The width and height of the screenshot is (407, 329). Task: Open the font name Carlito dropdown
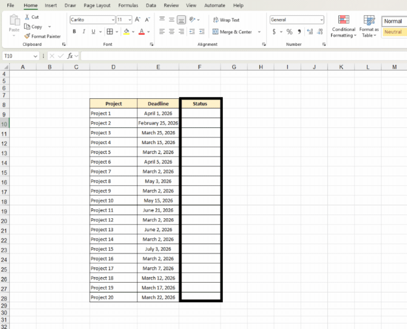point(113,20)
